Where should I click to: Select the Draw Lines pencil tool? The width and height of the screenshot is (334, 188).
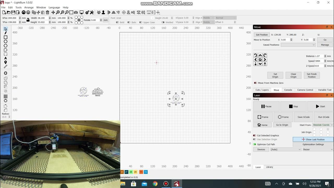click(5, 33)
